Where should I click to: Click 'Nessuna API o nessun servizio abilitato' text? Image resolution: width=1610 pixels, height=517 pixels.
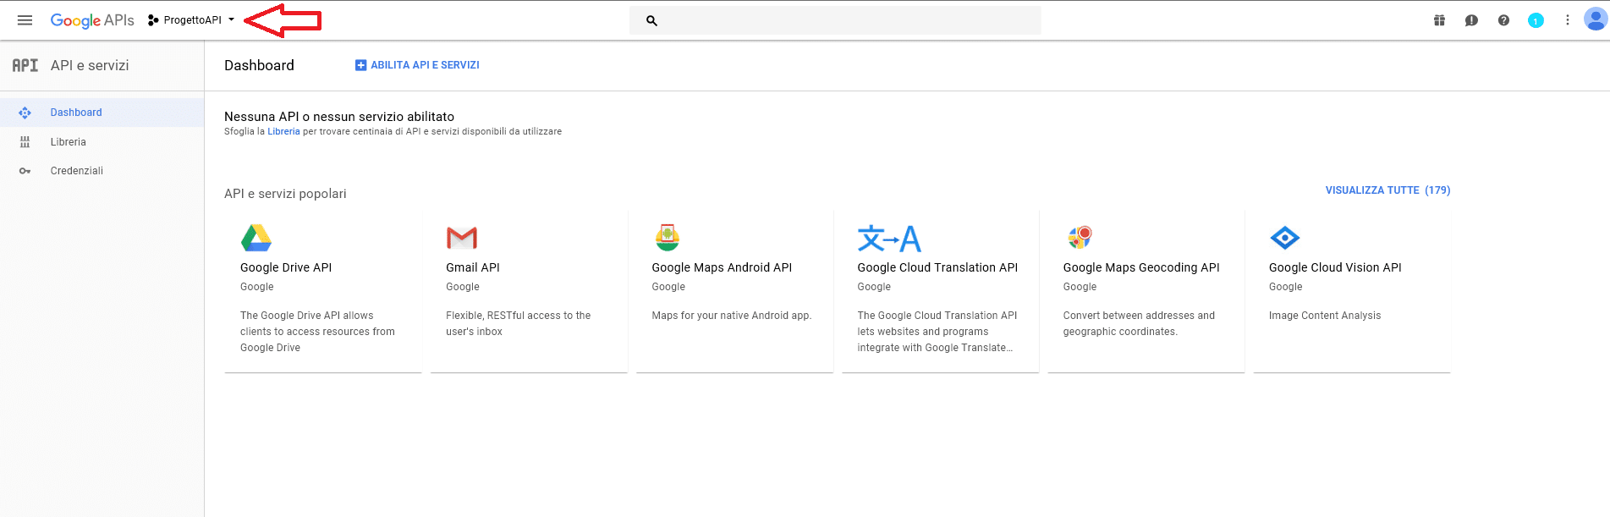339,117
